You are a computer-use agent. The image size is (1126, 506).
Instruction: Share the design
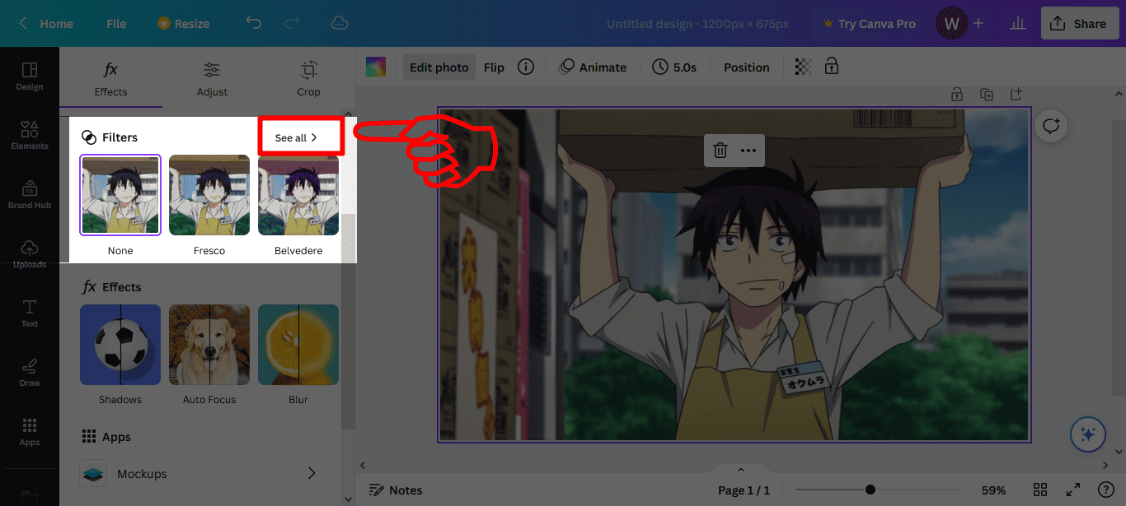[x=1078, y=24]
